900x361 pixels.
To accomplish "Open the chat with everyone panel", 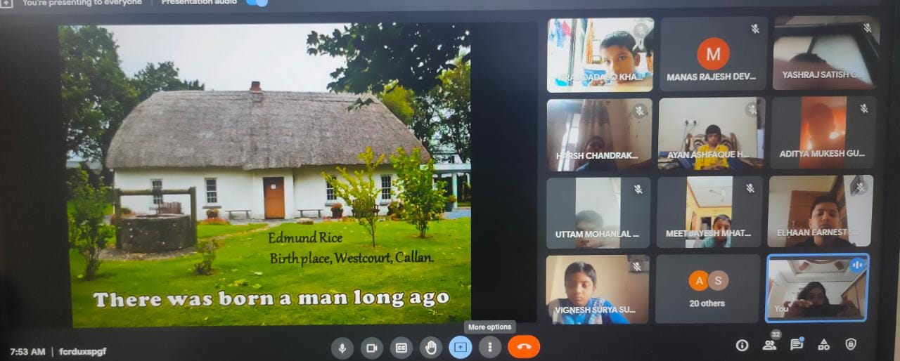I will pos(797,345).
